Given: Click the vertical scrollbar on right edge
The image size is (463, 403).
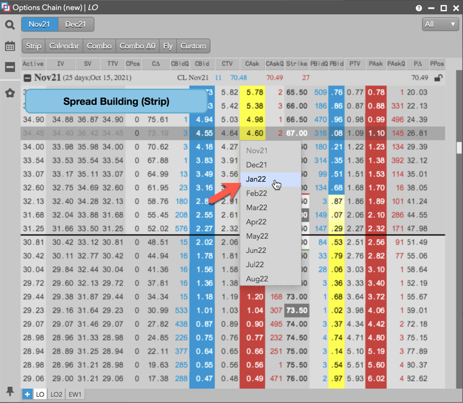Looking at the screenshot, I should coord(459,148).
